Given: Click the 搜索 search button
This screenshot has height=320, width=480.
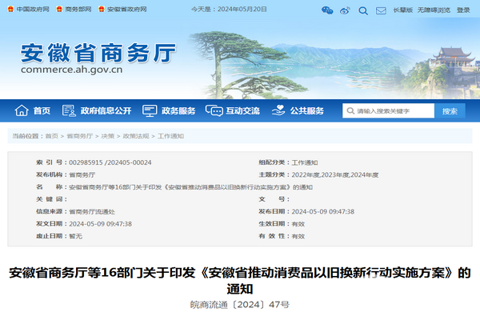Looking at the screenshot, I should [x=450, y=111].
